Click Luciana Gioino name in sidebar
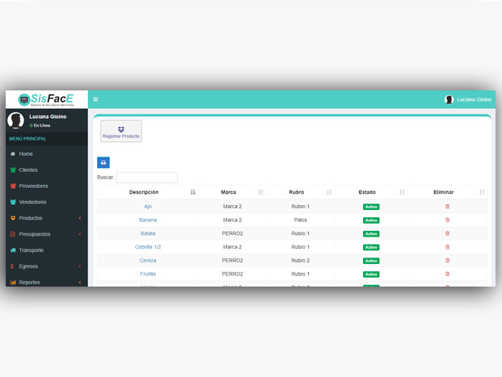 click(48, 117)
